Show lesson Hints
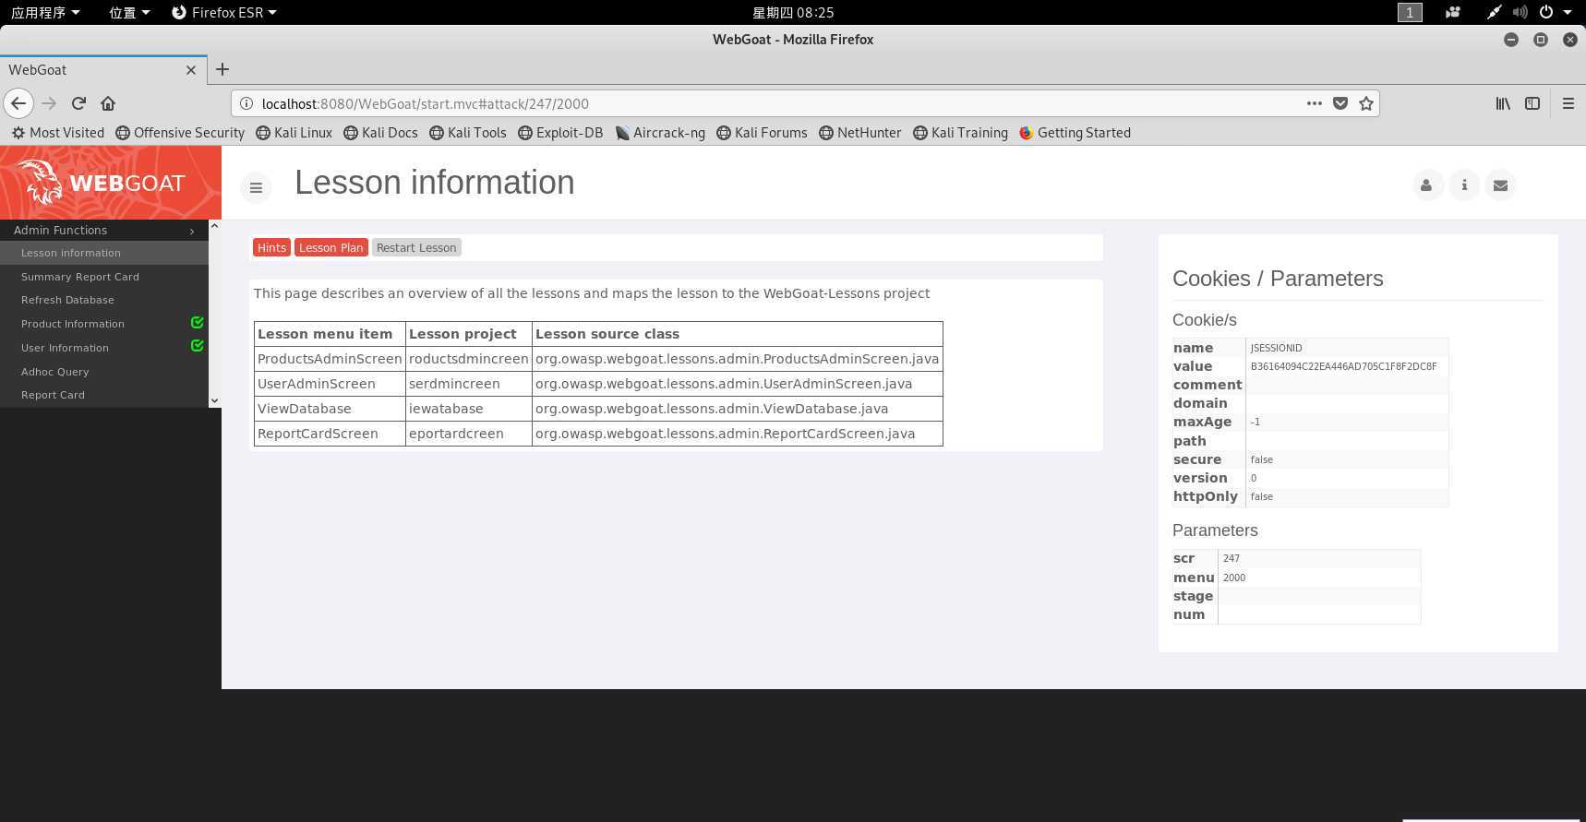This screenshot has height=822, width=1586. pos(271,247)
